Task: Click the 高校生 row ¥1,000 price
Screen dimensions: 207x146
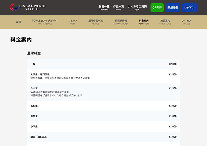Action: pos(173,106)
